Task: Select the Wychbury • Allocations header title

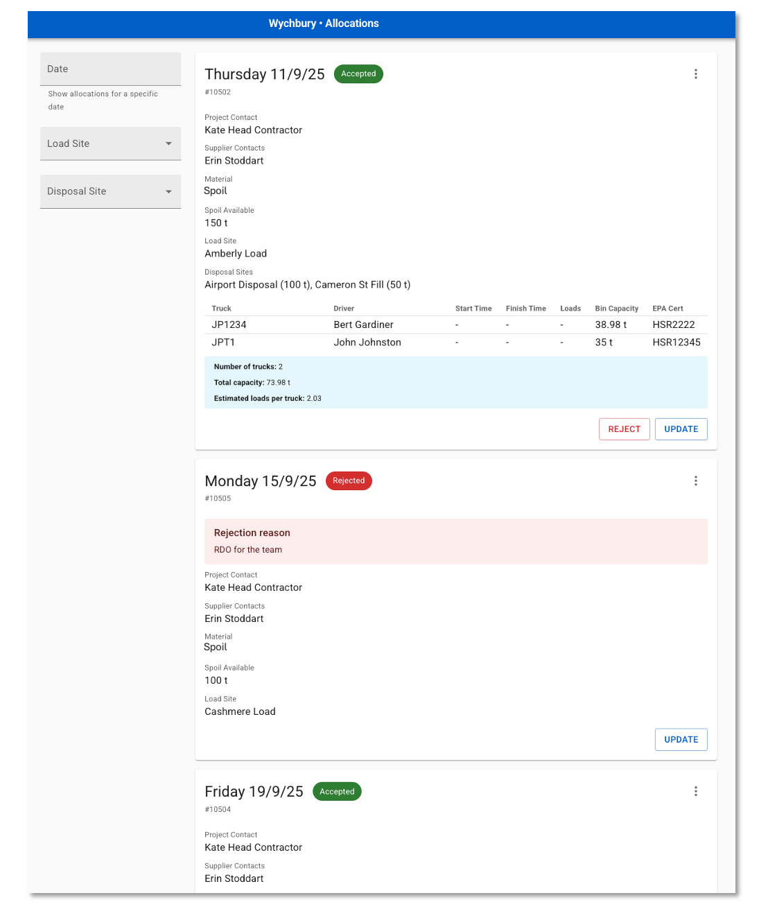Action: pos(324,24)
